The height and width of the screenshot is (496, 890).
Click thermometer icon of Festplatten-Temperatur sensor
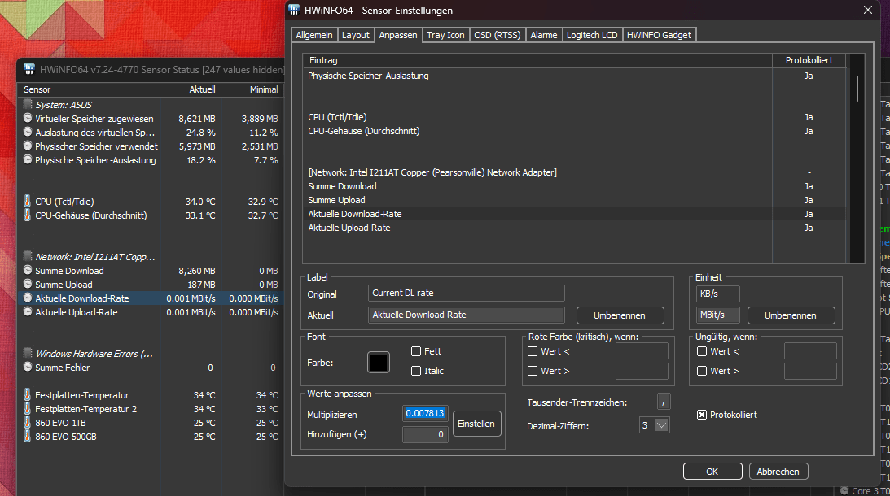27,394
